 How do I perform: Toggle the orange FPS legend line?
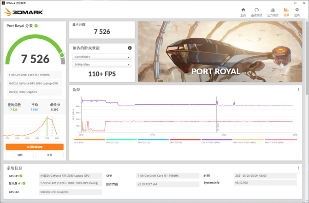pyautogui.click(x=89, y=141)
